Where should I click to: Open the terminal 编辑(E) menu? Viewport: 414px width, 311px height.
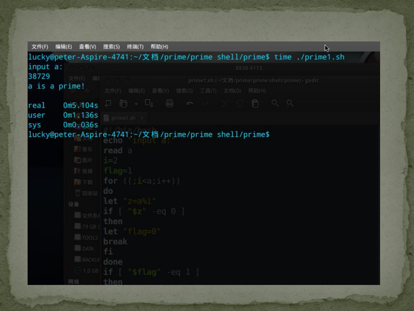[x=63, y=47]
